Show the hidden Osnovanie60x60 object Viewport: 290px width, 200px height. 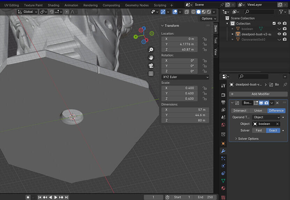coord(279,39)
